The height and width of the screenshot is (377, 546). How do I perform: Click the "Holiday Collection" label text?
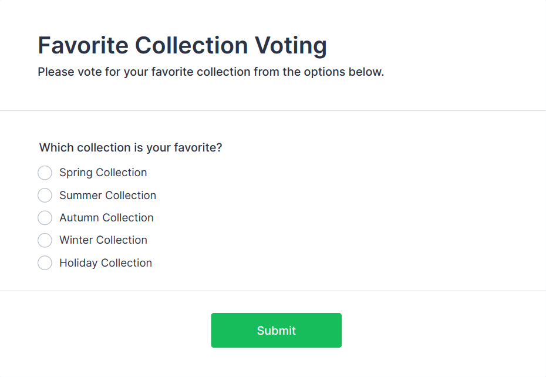click(106, 262)
